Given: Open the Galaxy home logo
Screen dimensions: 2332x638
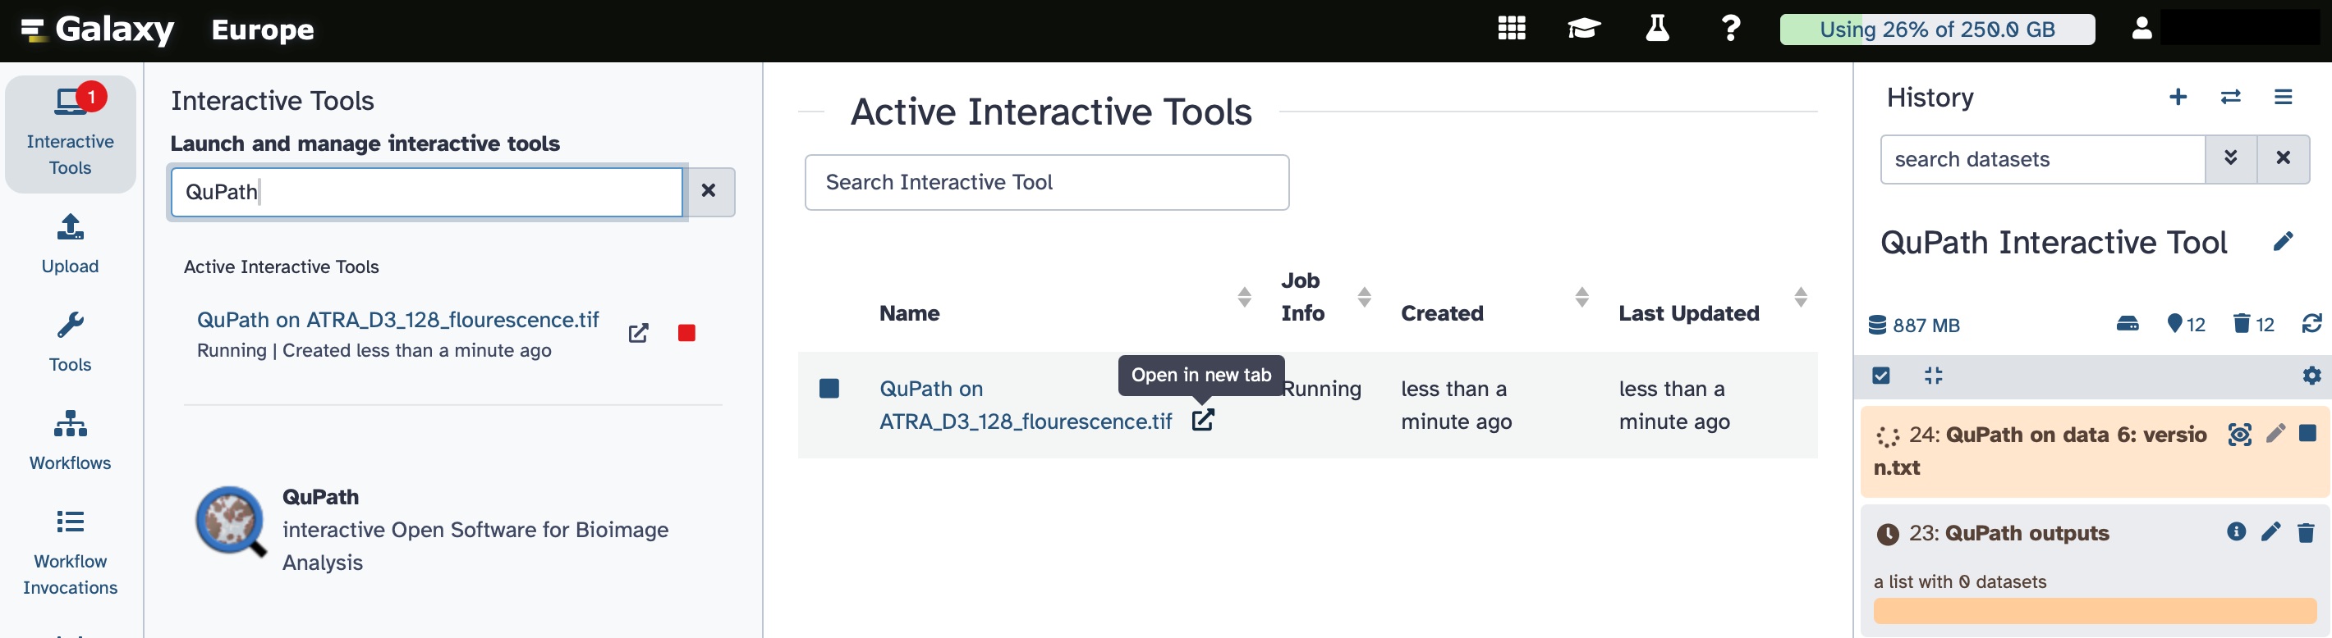Looking at the screenshot, I should (x=96, y=30).
